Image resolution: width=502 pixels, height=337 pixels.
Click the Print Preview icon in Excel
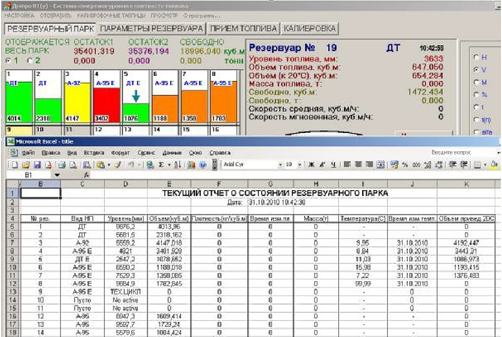[x=73, y=165]
